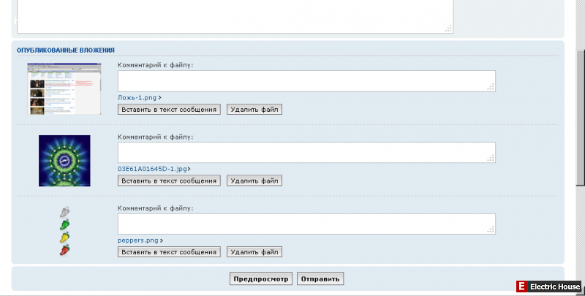The image size is (585, 296).
Task: Focus the comment field for 03E61A01645D-1.jpg
Action: click(306, 152)
